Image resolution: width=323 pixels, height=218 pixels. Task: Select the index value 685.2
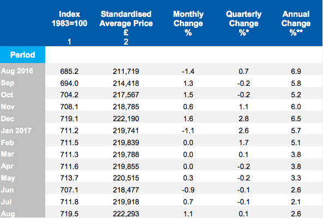(69, 71)
